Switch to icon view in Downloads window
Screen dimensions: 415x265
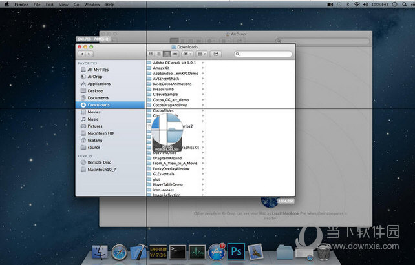(x=151, y=54)
